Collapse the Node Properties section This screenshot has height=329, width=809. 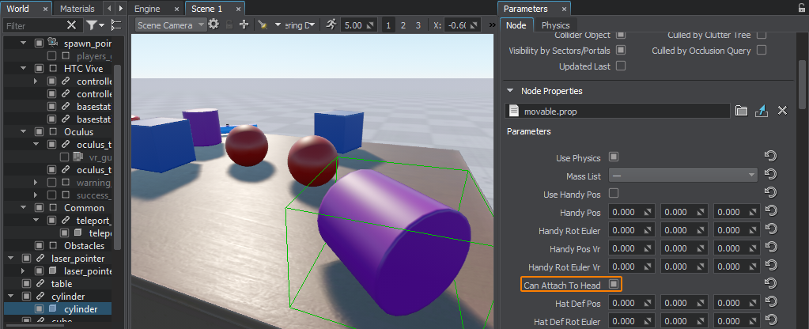[510, 91]
